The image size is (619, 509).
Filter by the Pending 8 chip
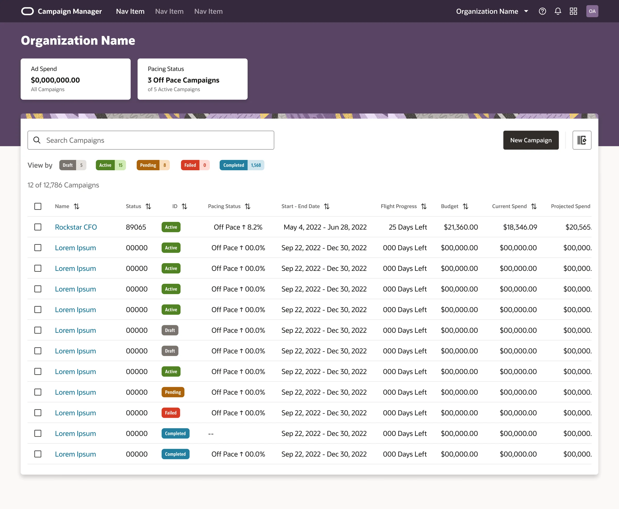[153, 165]
